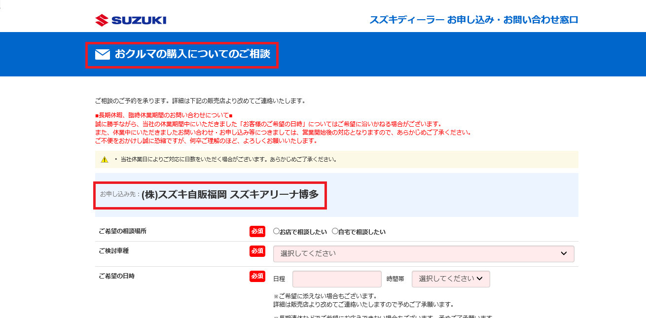This screenshot has width=646, height=318.
Task: Click 必須 badge beside ご希望の相談場所
Action: [x=257, y=231]
